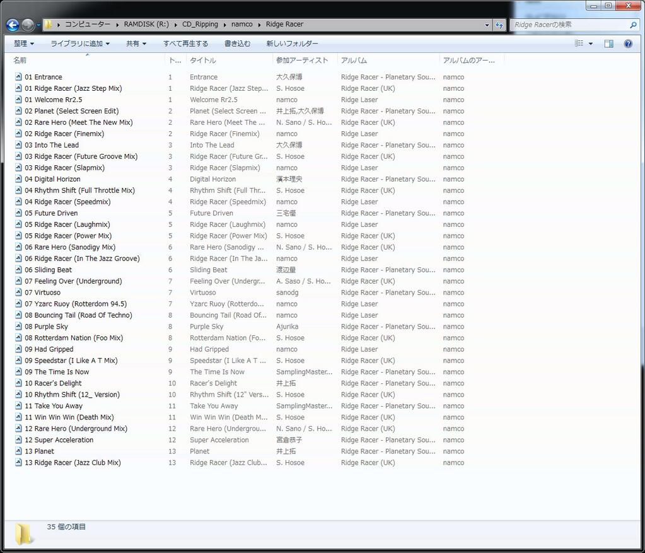
Task: Select icon of 02 Ridge Racer (Finemix)
Action: click(x=18, y=133)
